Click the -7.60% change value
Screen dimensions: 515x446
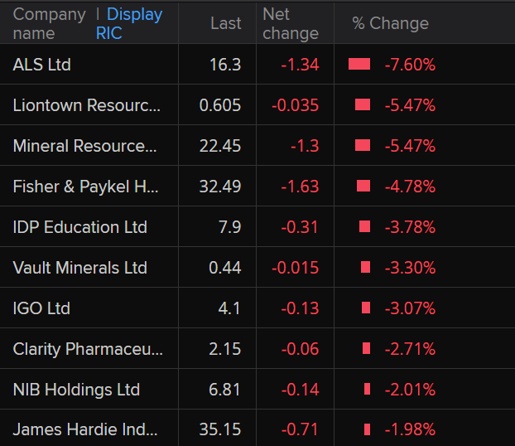(x=410, y=65)
